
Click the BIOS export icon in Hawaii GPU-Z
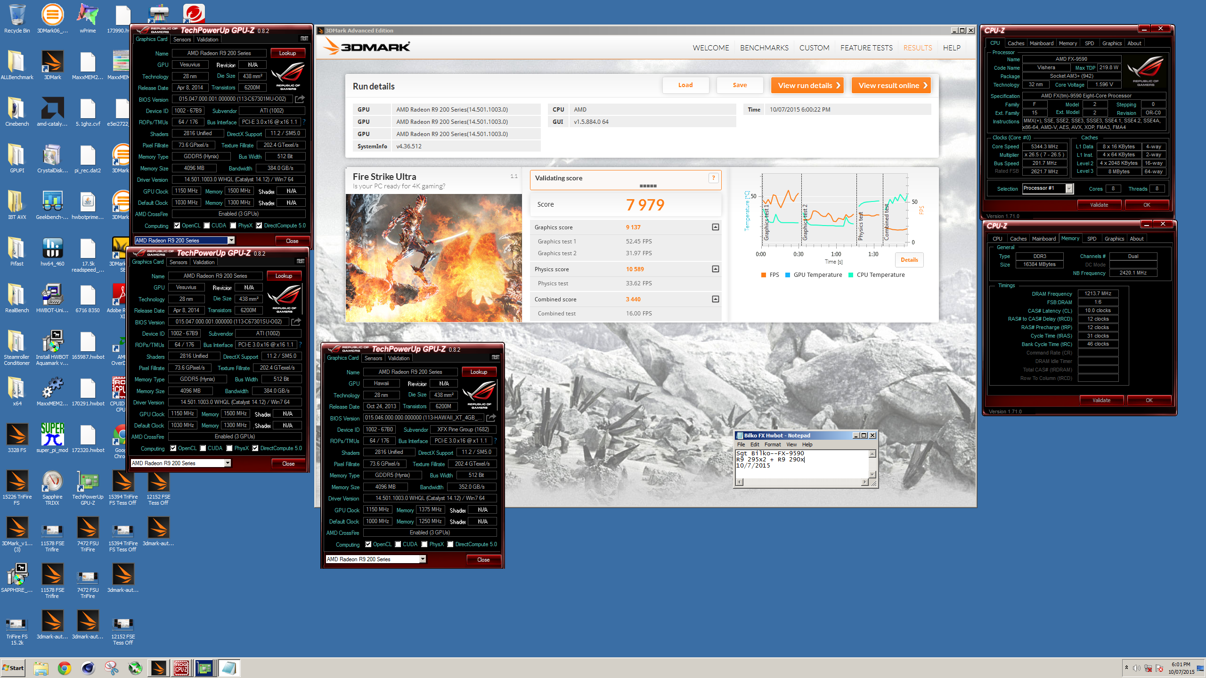tap(491, 418)
